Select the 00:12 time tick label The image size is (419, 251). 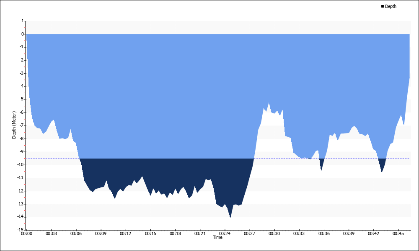tap(126, 234)
